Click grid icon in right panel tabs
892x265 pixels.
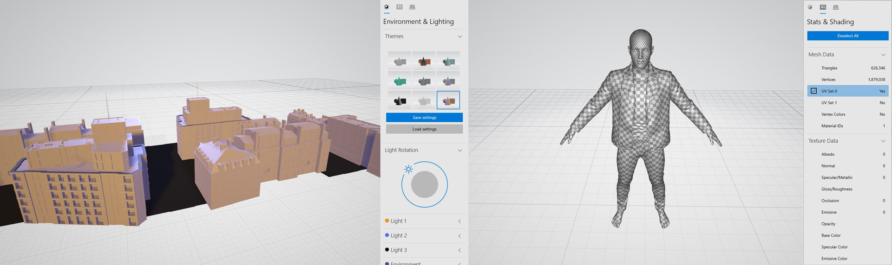coord(836,7)
